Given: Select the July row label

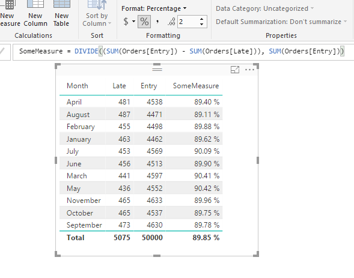Looking at the screenshot, I should 73,151.
